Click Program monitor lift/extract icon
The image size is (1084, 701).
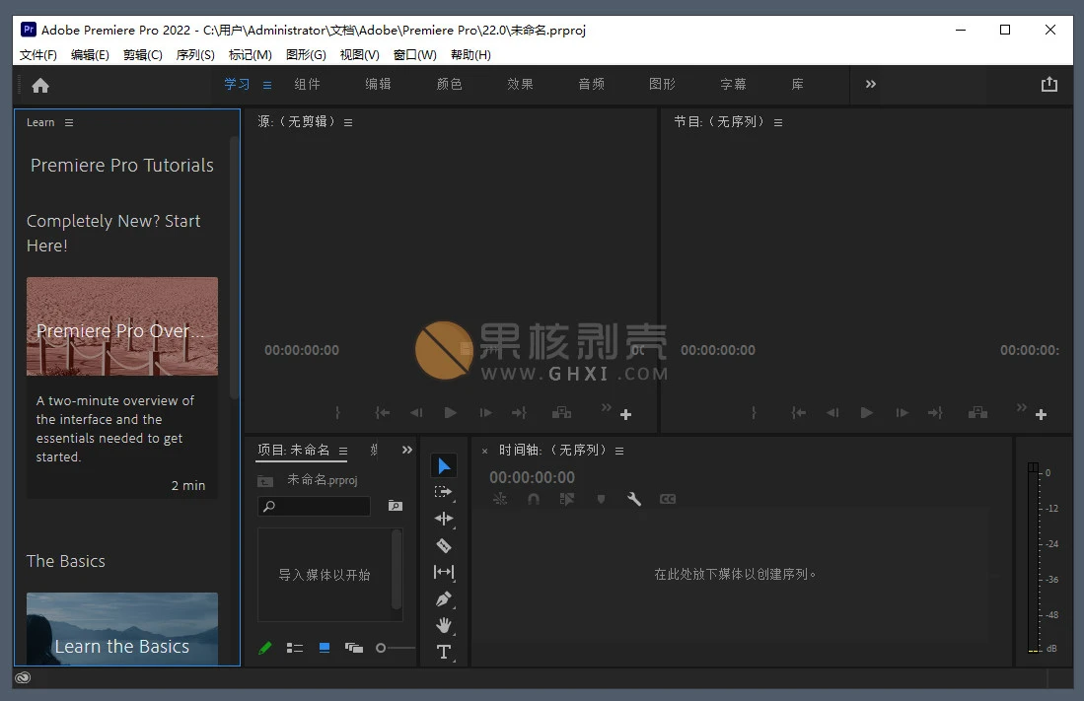click(x=977, y=413)
